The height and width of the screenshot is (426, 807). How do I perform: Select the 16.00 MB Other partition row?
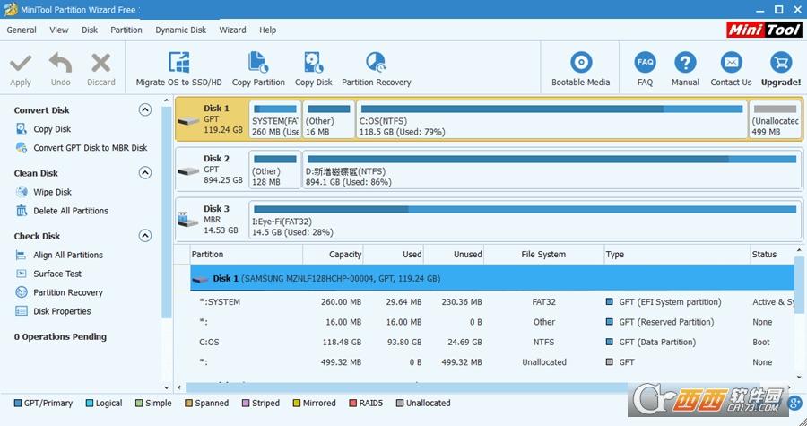click(x=492, y=322)
